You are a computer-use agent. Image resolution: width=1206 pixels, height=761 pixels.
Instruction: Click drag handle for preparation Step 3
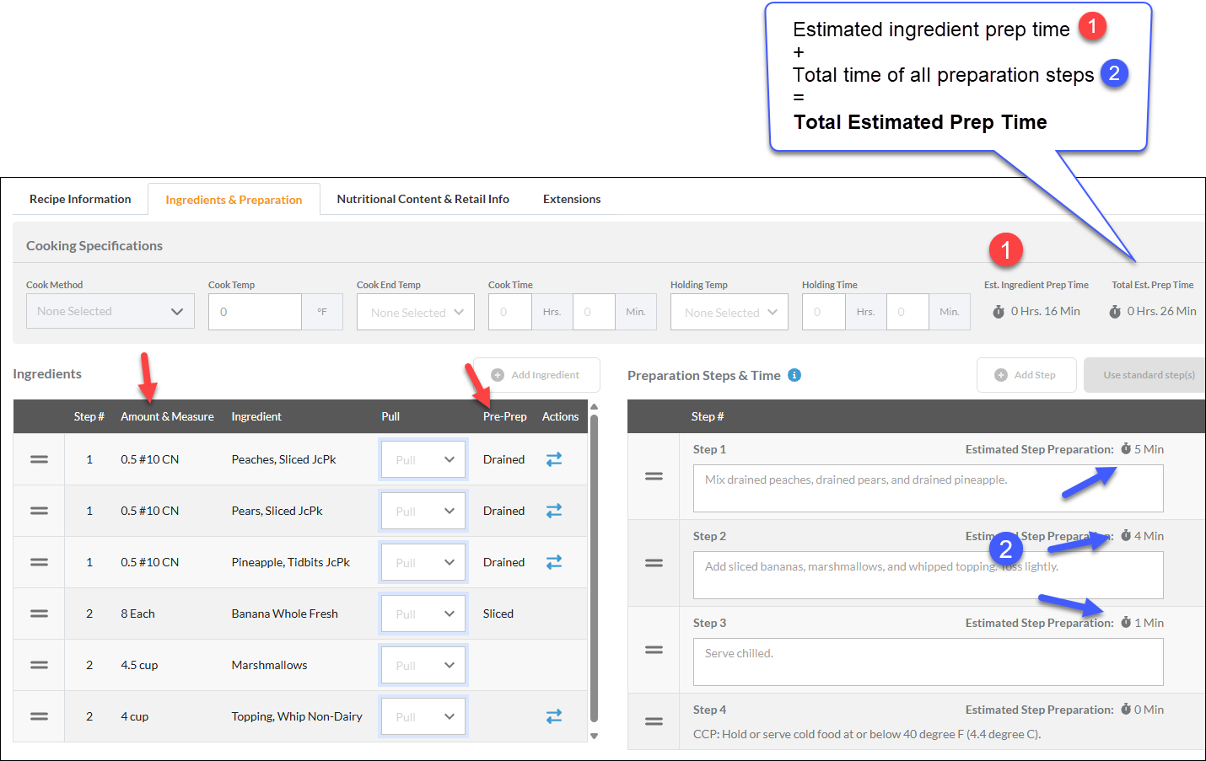[654, 650]
